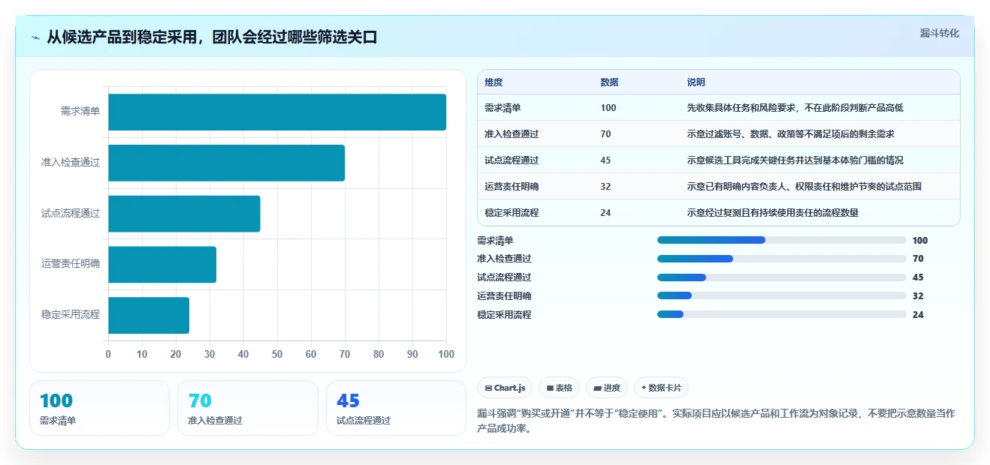Click the table data value 100
The height and width of the screenshot is (465, 990).
[x=608, y=108]
